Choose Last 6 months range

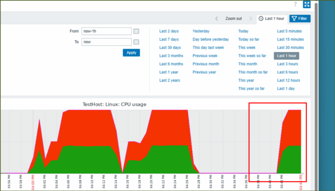click(x=171, y=64)
